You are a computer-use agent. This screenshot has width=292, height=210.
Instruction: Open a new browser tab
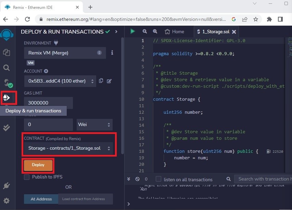click(90, 7)
